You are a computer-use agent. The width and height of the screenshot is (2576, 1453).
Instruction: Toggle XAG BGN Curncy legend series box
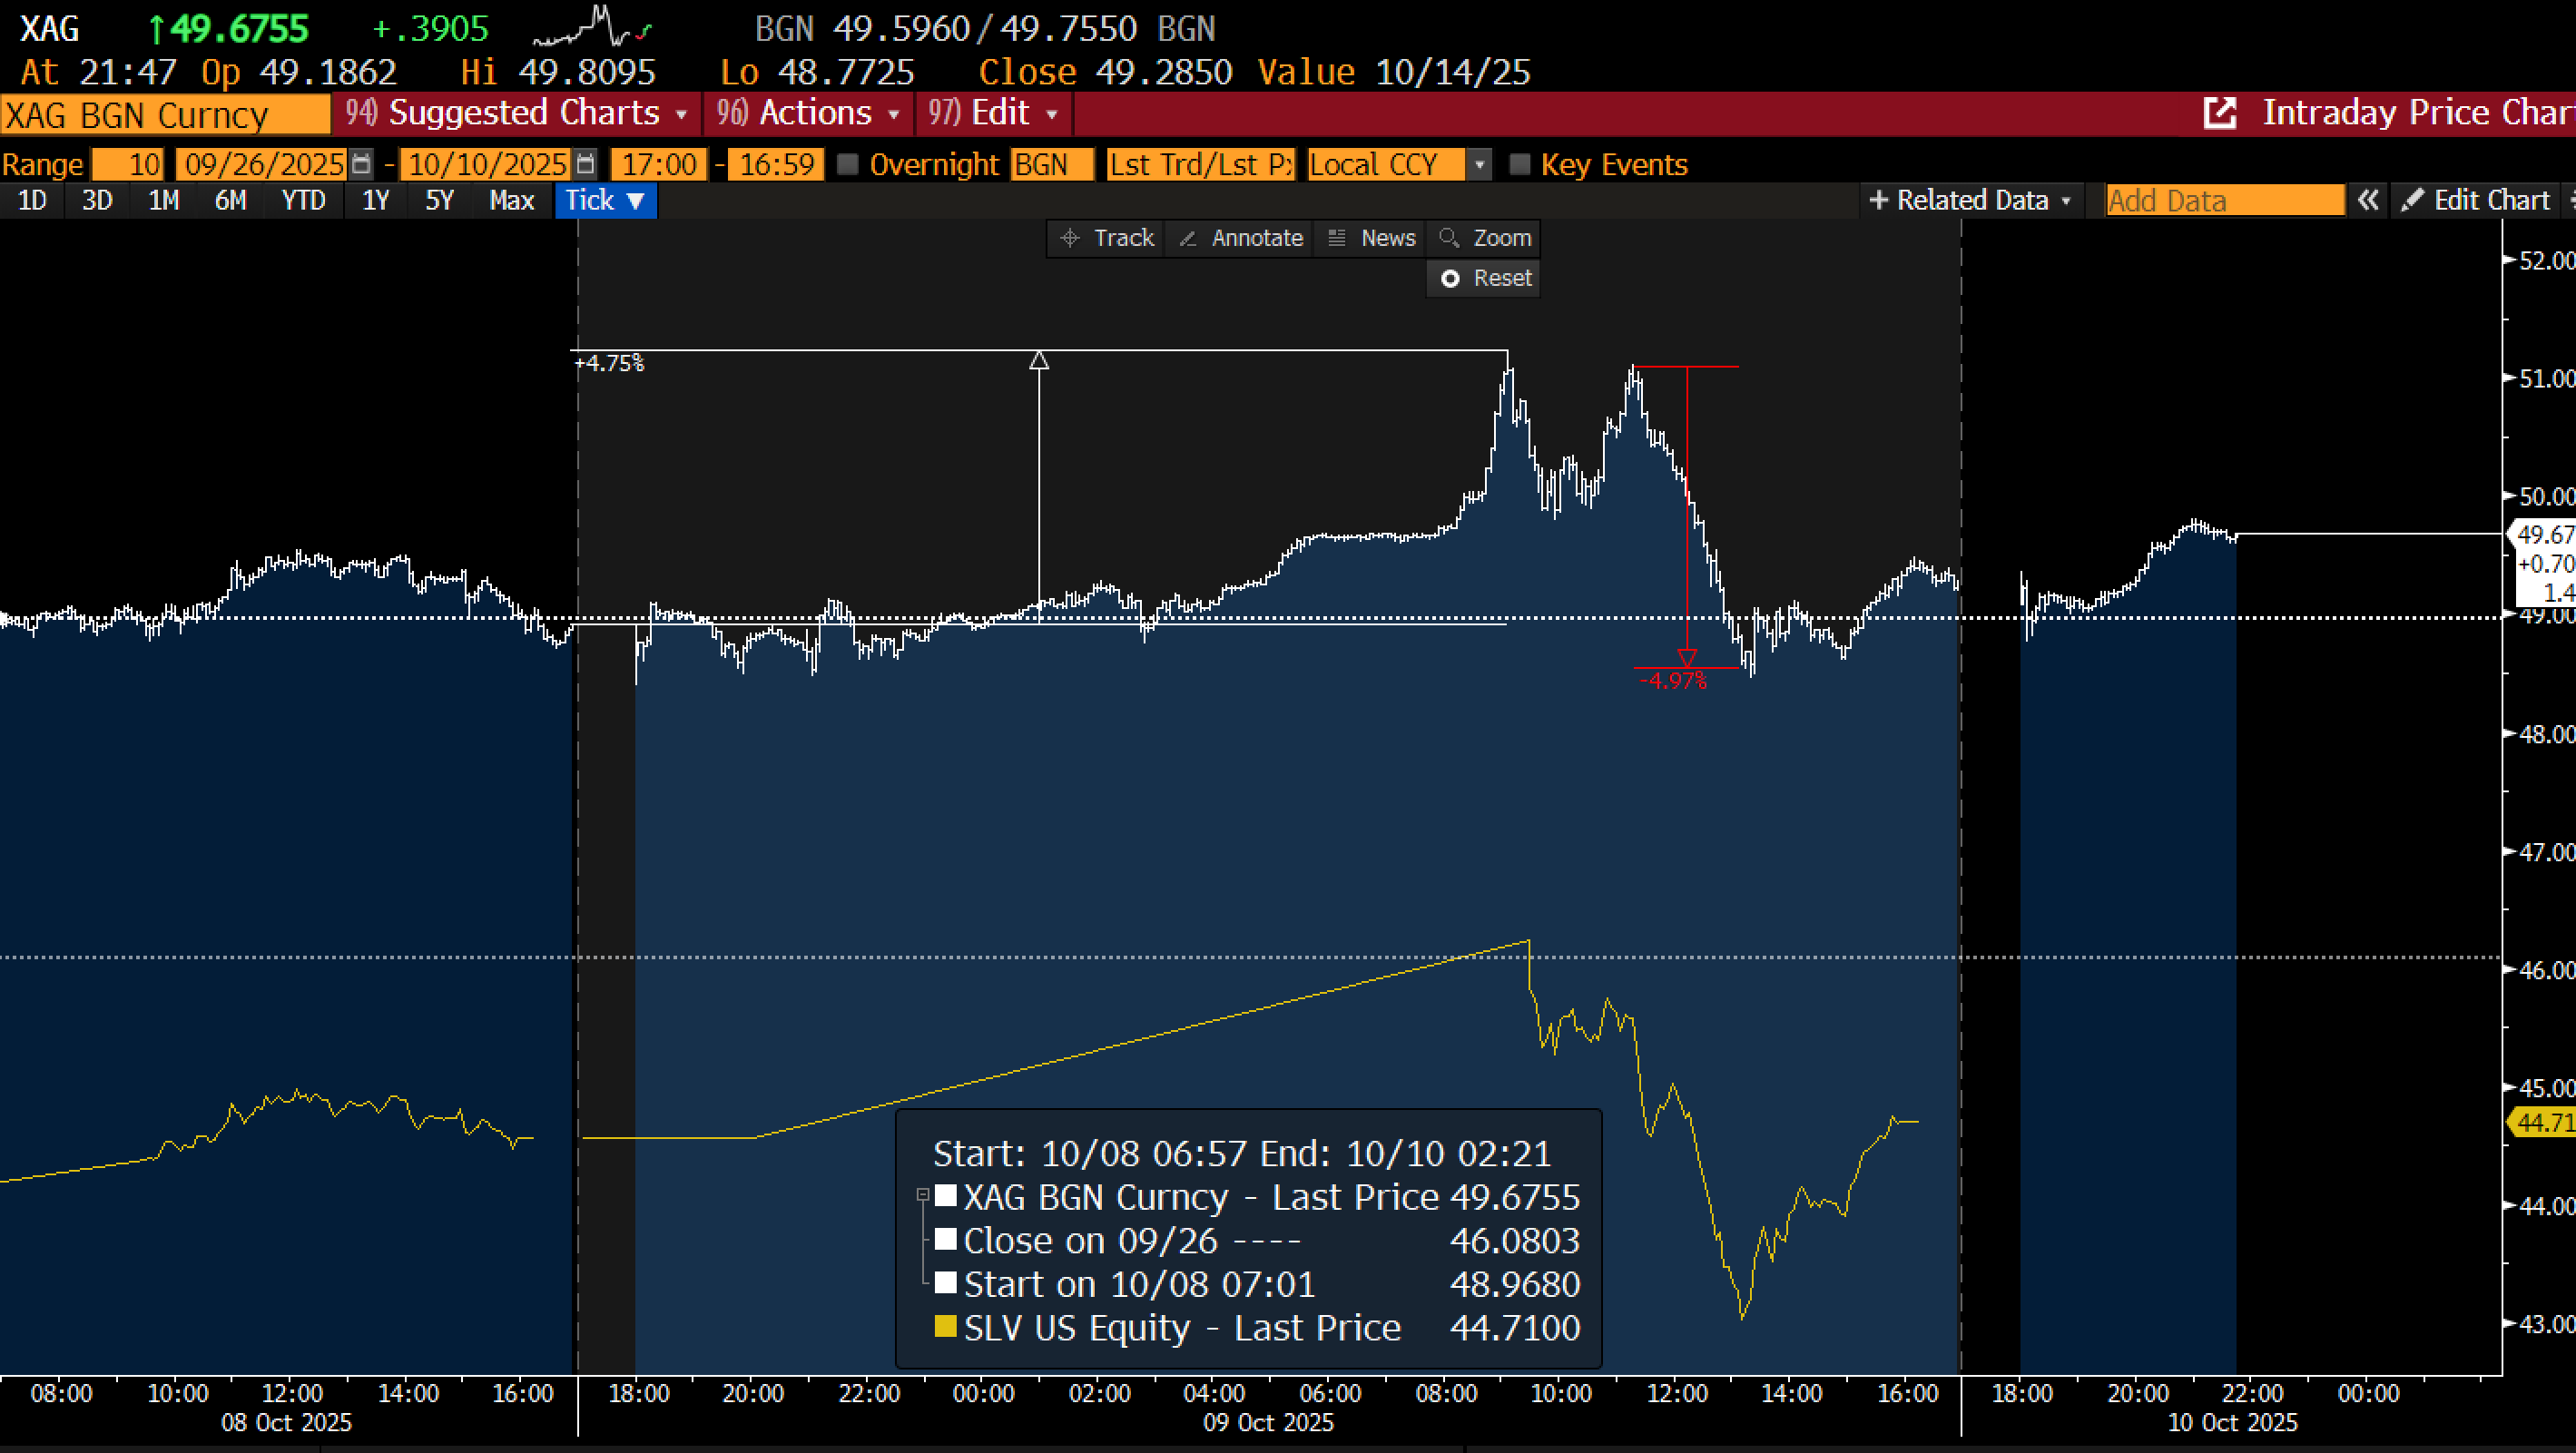pyautogui.click(x=945, y=1196)
